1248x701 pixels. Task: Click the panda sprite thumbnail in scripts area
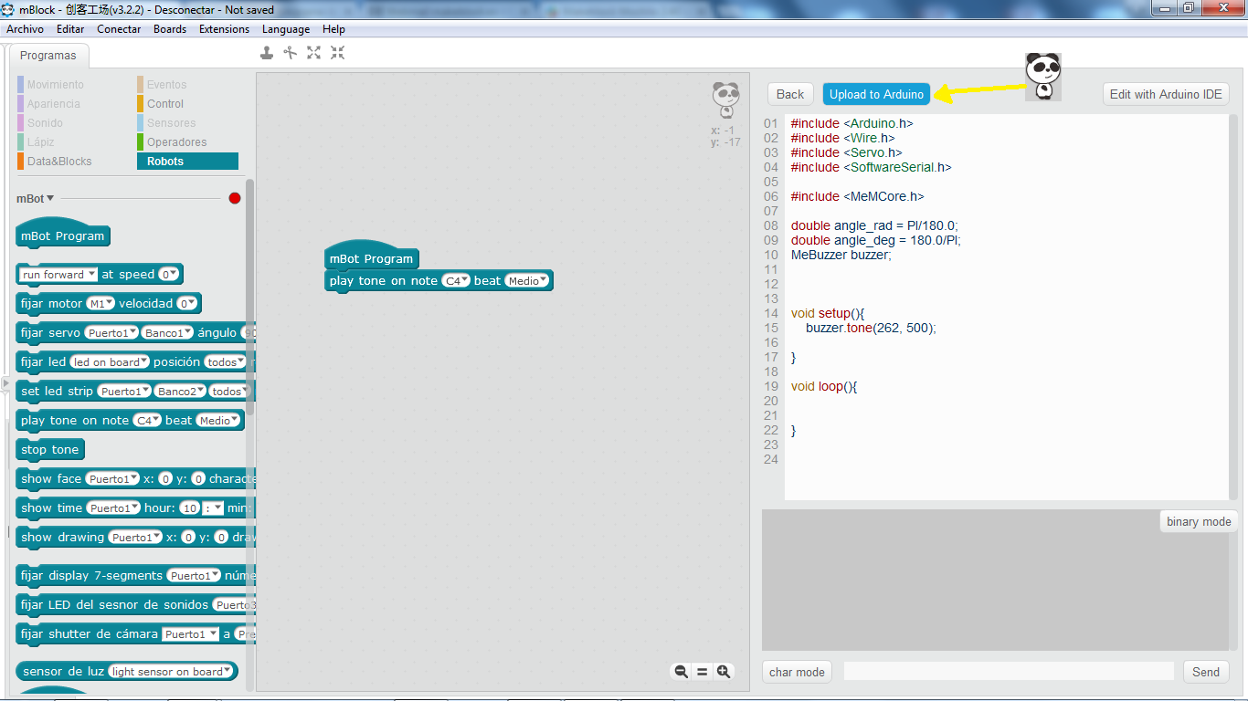(x=726, y=99)
